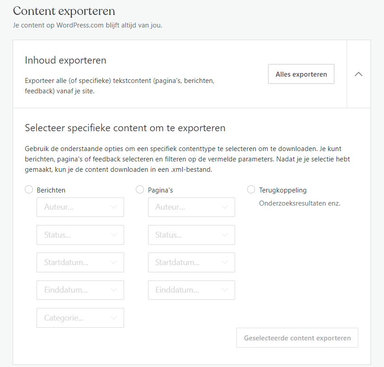Open the Berichten Einddatum dropdown
This screenshot has width=384, height=367.
coord(80,290)
